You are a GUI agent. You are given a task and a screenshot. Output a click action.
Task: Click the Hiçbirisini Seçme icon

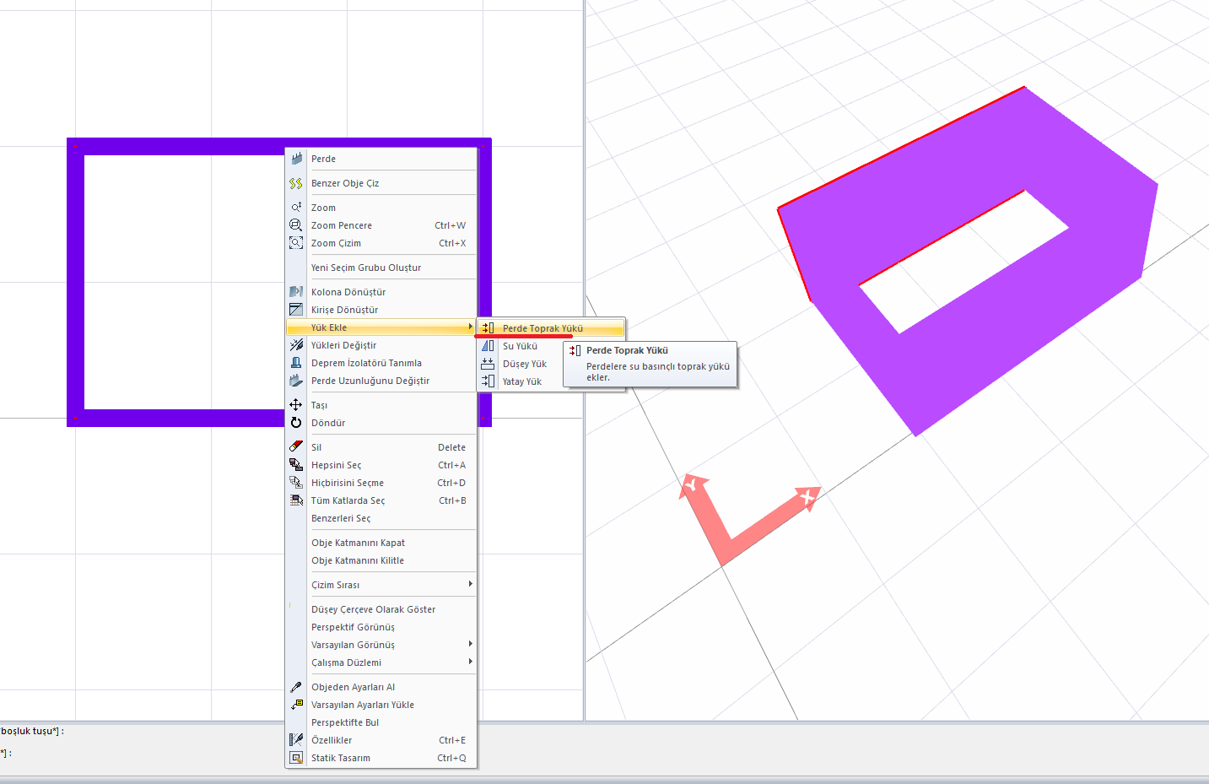click(296, 483)
